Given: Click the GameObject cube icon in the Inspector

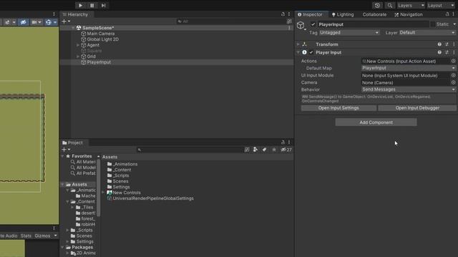Looking at the screenshot, I should click(x=301, y=25).
